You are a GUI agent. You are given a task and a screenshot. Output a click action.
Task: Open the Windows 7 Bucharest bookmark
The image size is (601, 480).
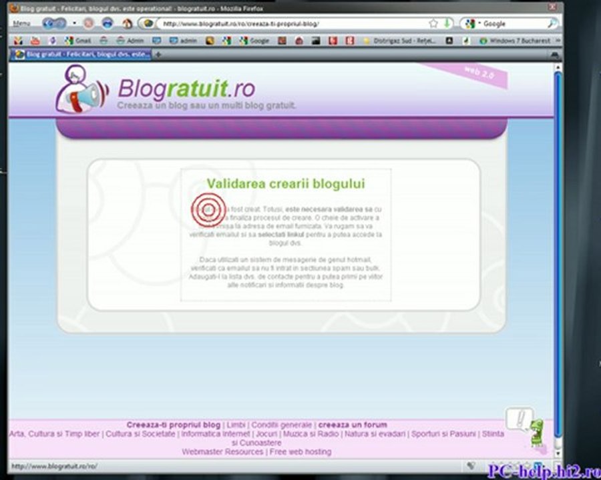click(x=515, y=41)
